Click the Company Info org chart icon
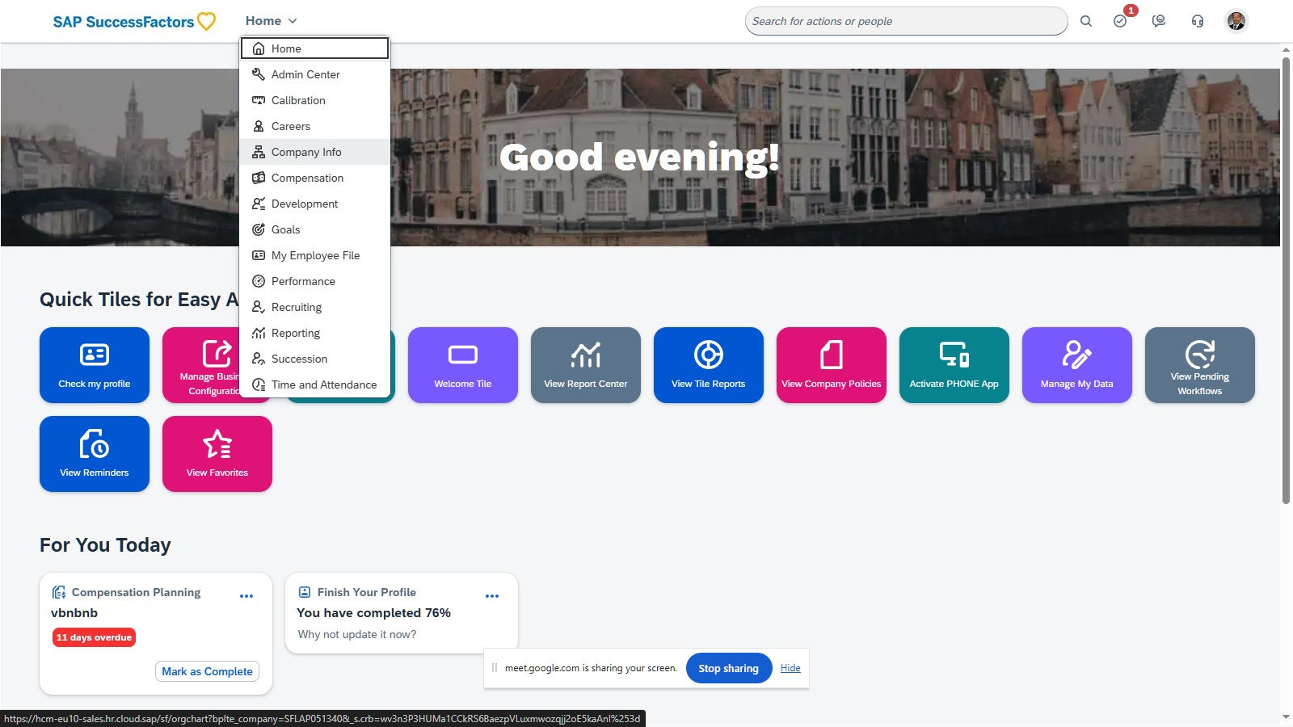The image size is (1293, 727). coord(259,152)
